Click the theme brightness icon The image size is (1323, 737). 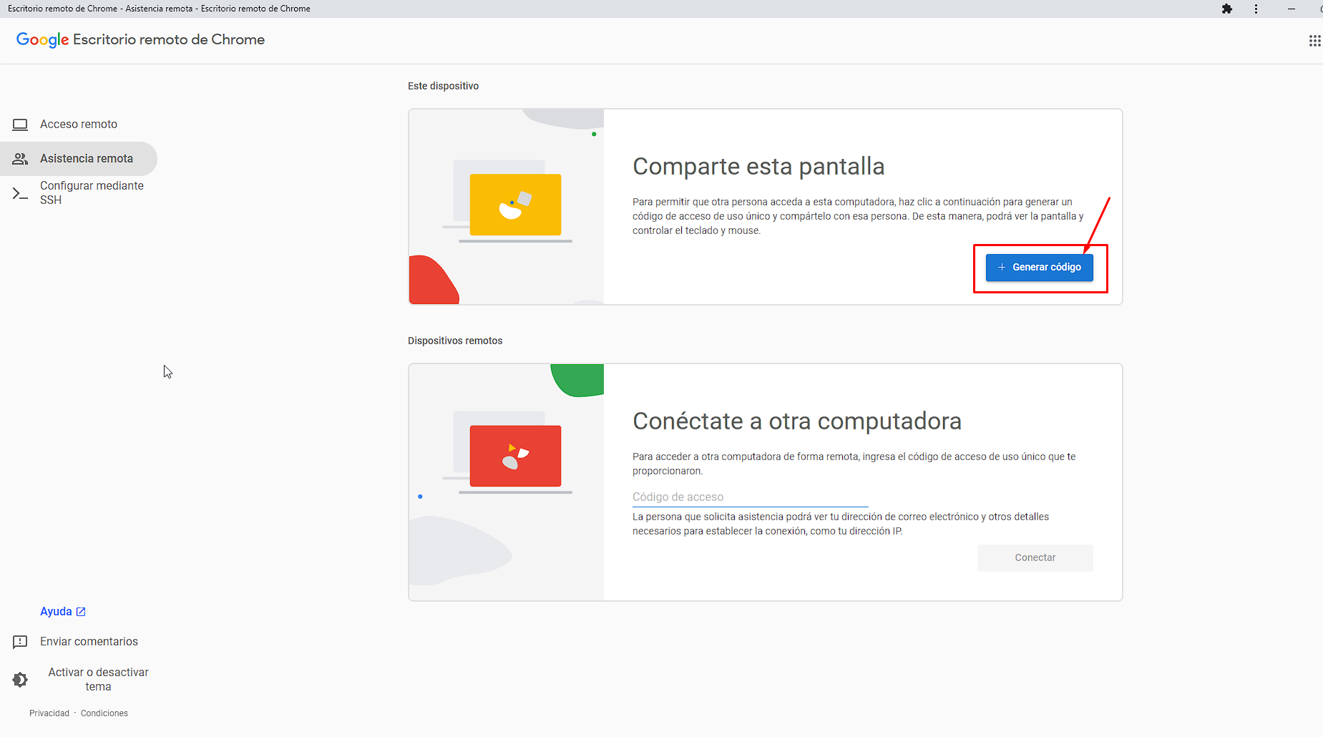coord(20,680)
